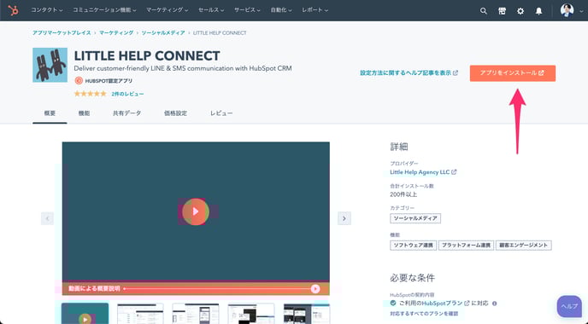Click the アプリをインストール button
This screenshot has height=324, width=588.
pos(513,73)
